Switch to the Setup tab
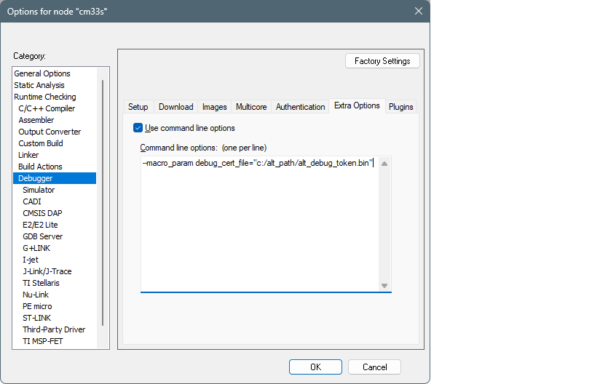This screenshot has height=384, width=616. coord(138,107)
